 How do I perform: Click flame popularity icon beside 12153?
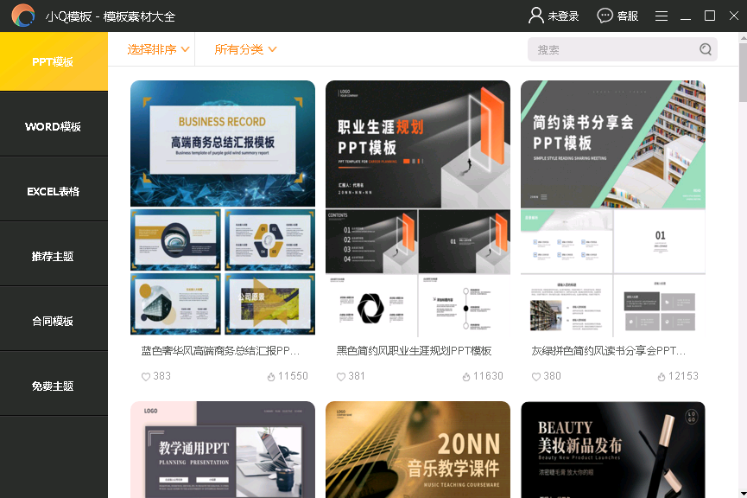pos(662,377)
